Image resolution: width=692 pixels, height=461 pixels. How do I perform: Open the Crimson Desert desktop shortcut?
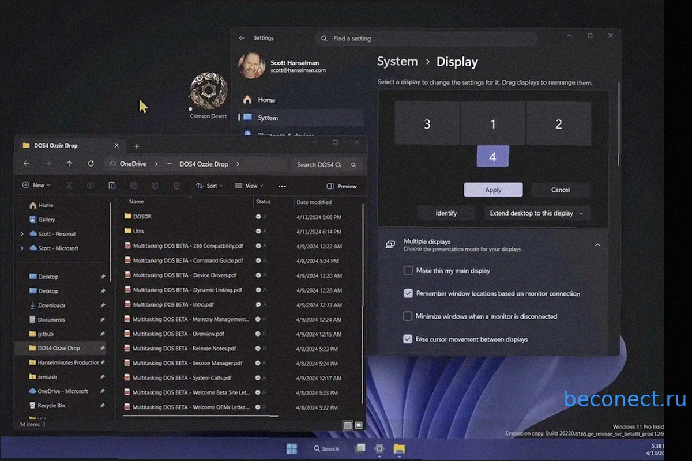(x=208, y=95)
